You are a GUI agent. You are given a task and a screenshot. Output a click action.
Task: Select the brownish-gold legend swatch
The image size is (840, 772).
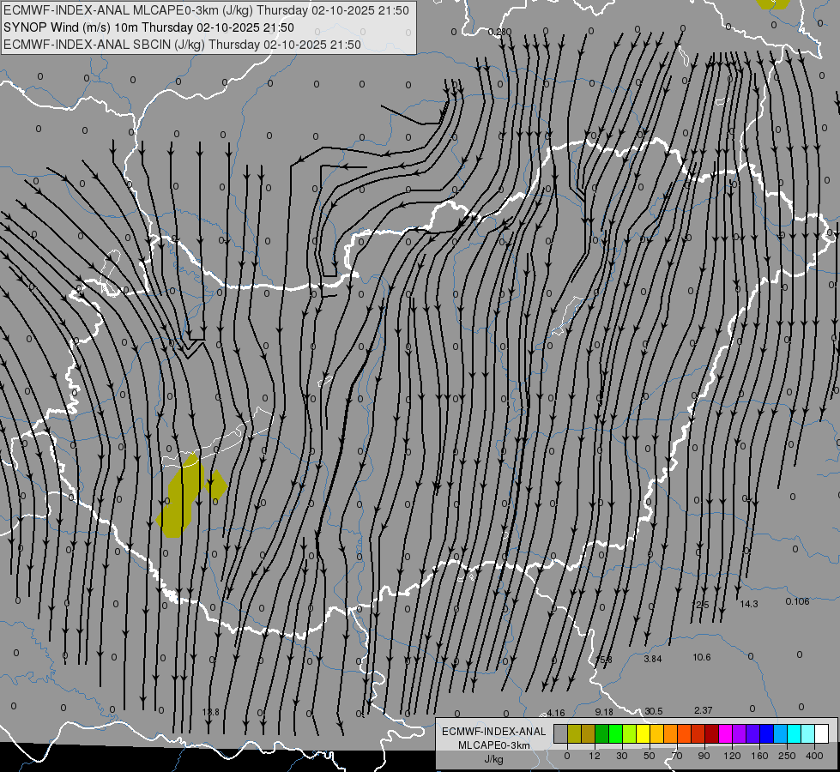click(589, 734)
